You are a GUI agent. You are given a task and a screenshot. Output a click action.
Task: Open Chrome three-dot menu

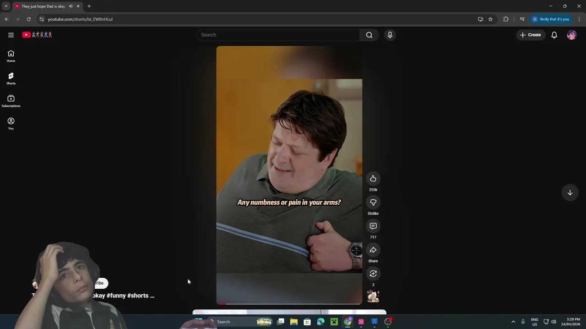[579, 19]
